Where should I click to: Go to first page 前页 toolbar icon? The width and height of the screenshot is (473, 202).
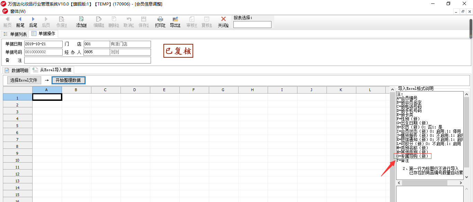tap(7, 22)
